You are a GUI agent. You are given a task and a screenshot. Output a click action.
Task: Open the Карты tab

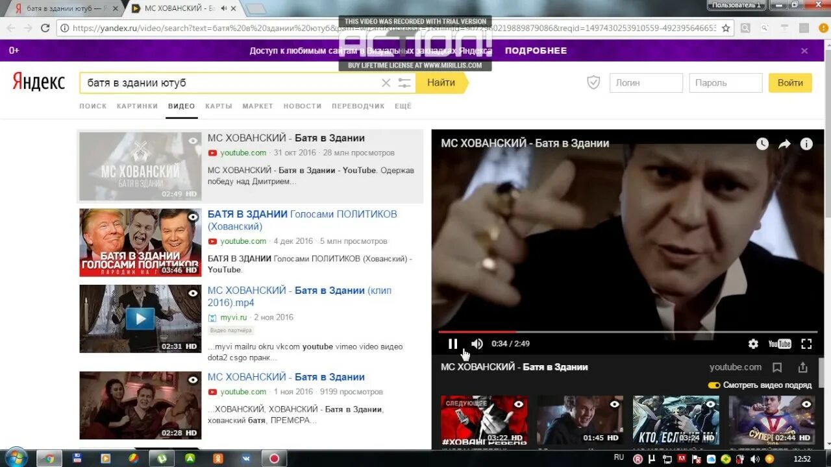[x=219, y=106]
